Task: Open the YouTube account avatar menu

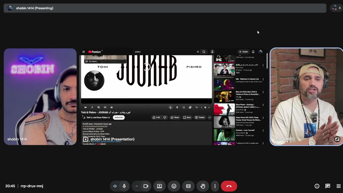Action: pyautogui.click(x=260, y=52)
